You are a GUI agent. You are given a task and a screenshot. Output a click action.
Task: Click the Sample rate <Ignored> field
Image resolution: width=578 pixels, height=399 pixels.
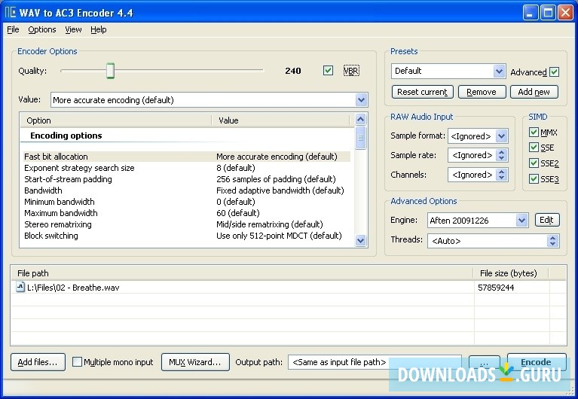point(472,155)
